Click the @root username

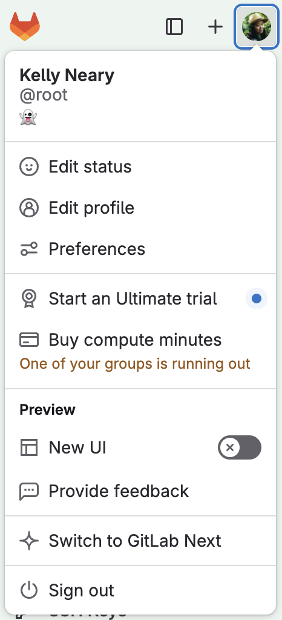44,95
